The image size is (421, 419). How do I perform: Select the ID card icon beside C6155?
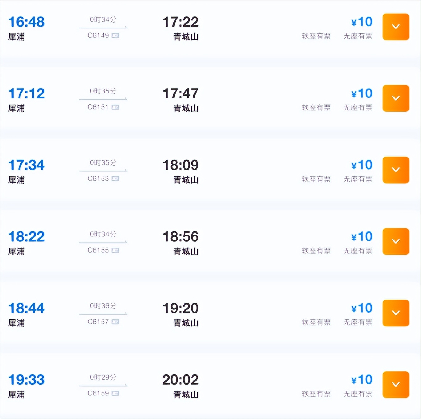coord(115,250)
